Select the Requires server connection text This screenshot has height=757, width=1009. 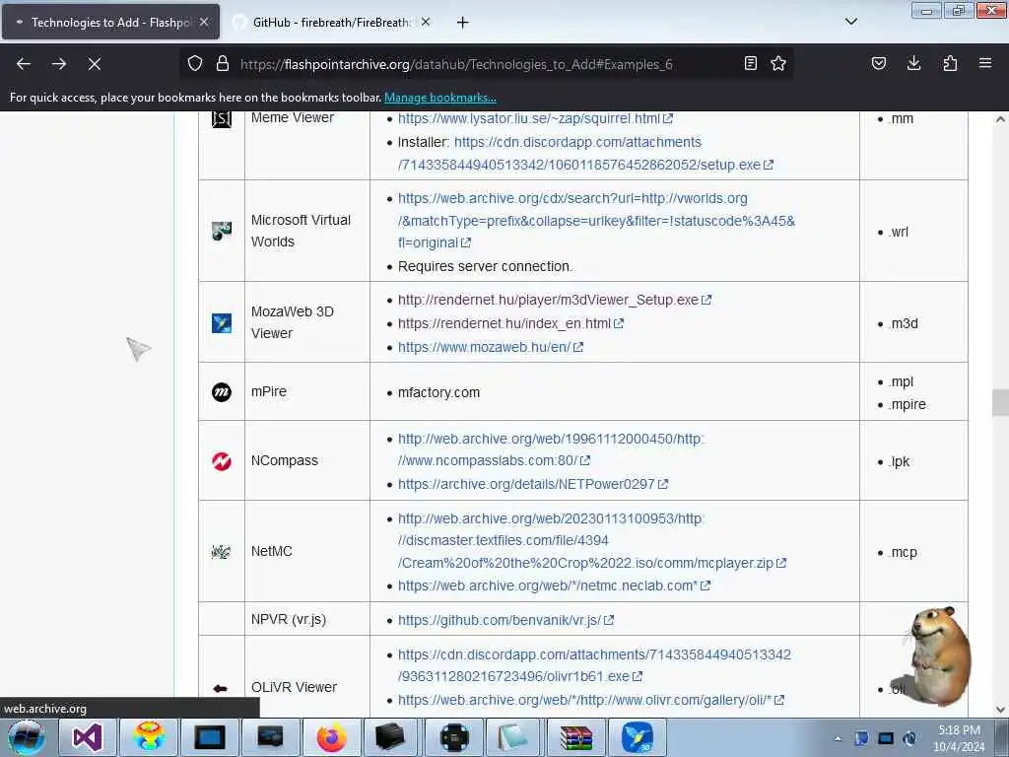(485, 266)
